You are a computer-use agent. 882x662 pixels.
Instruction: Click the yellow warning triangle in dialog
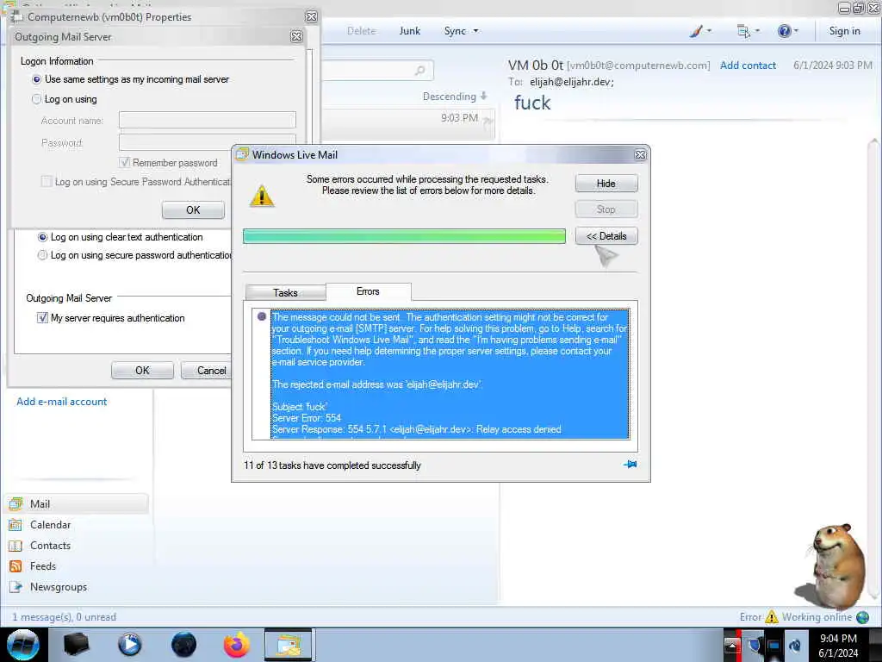(262, 196)
